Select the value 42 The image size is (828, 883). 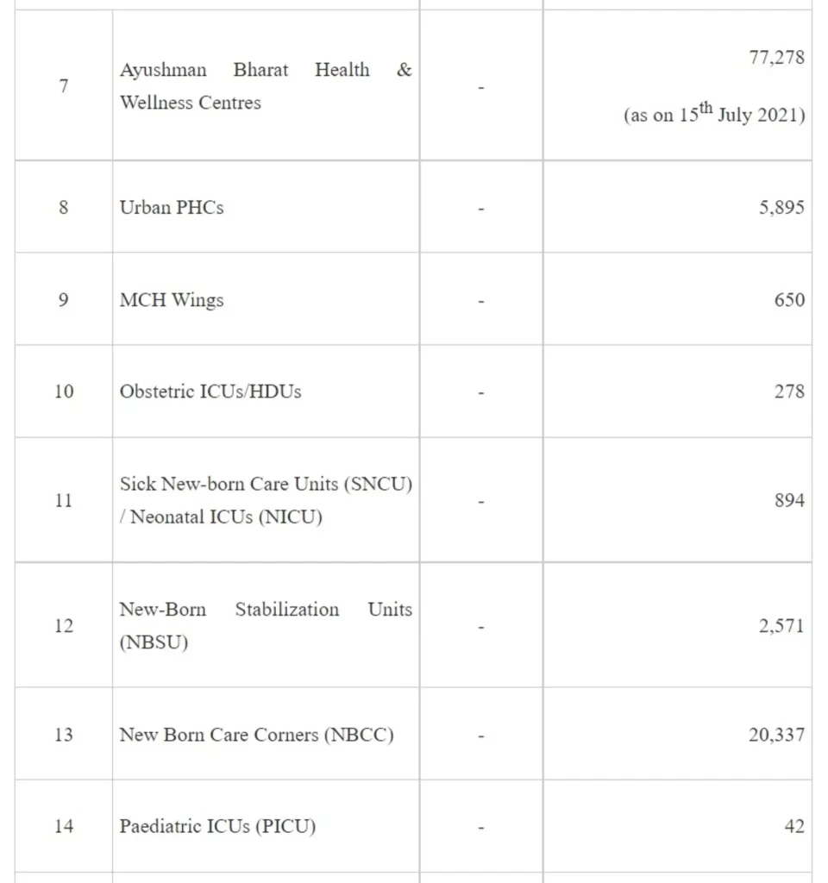[794, 826]
